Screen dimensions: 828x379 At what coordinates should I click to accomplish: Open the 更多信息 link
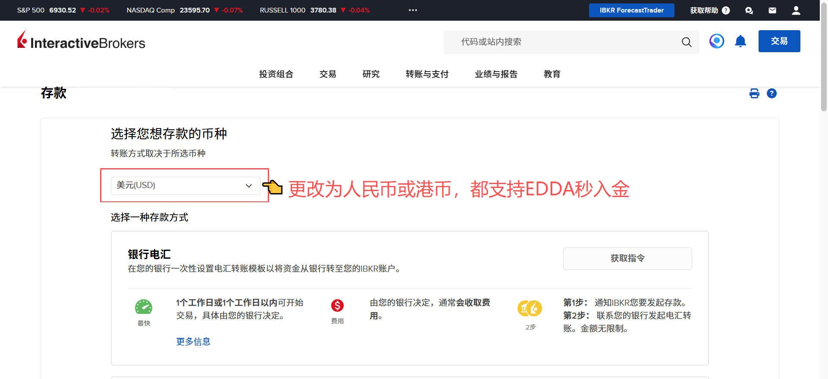click(193, 341)
